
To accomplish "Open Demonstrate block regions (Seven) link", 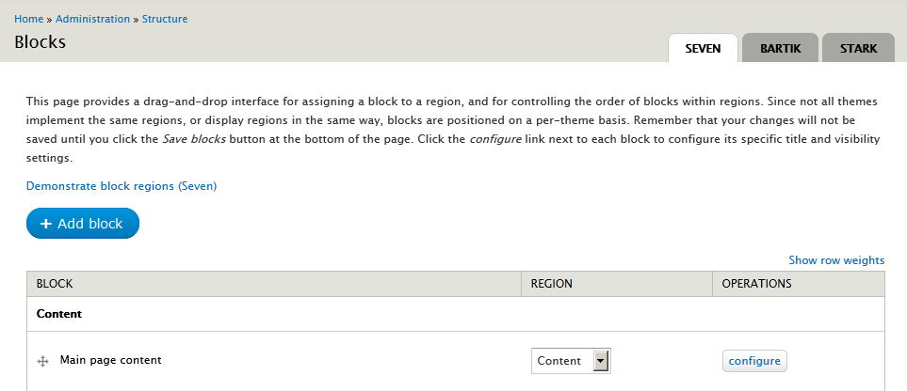I will (121, 186).
